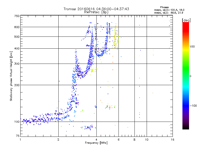
Task: Click the 'Phases' header text
Action: pos(164,7)
